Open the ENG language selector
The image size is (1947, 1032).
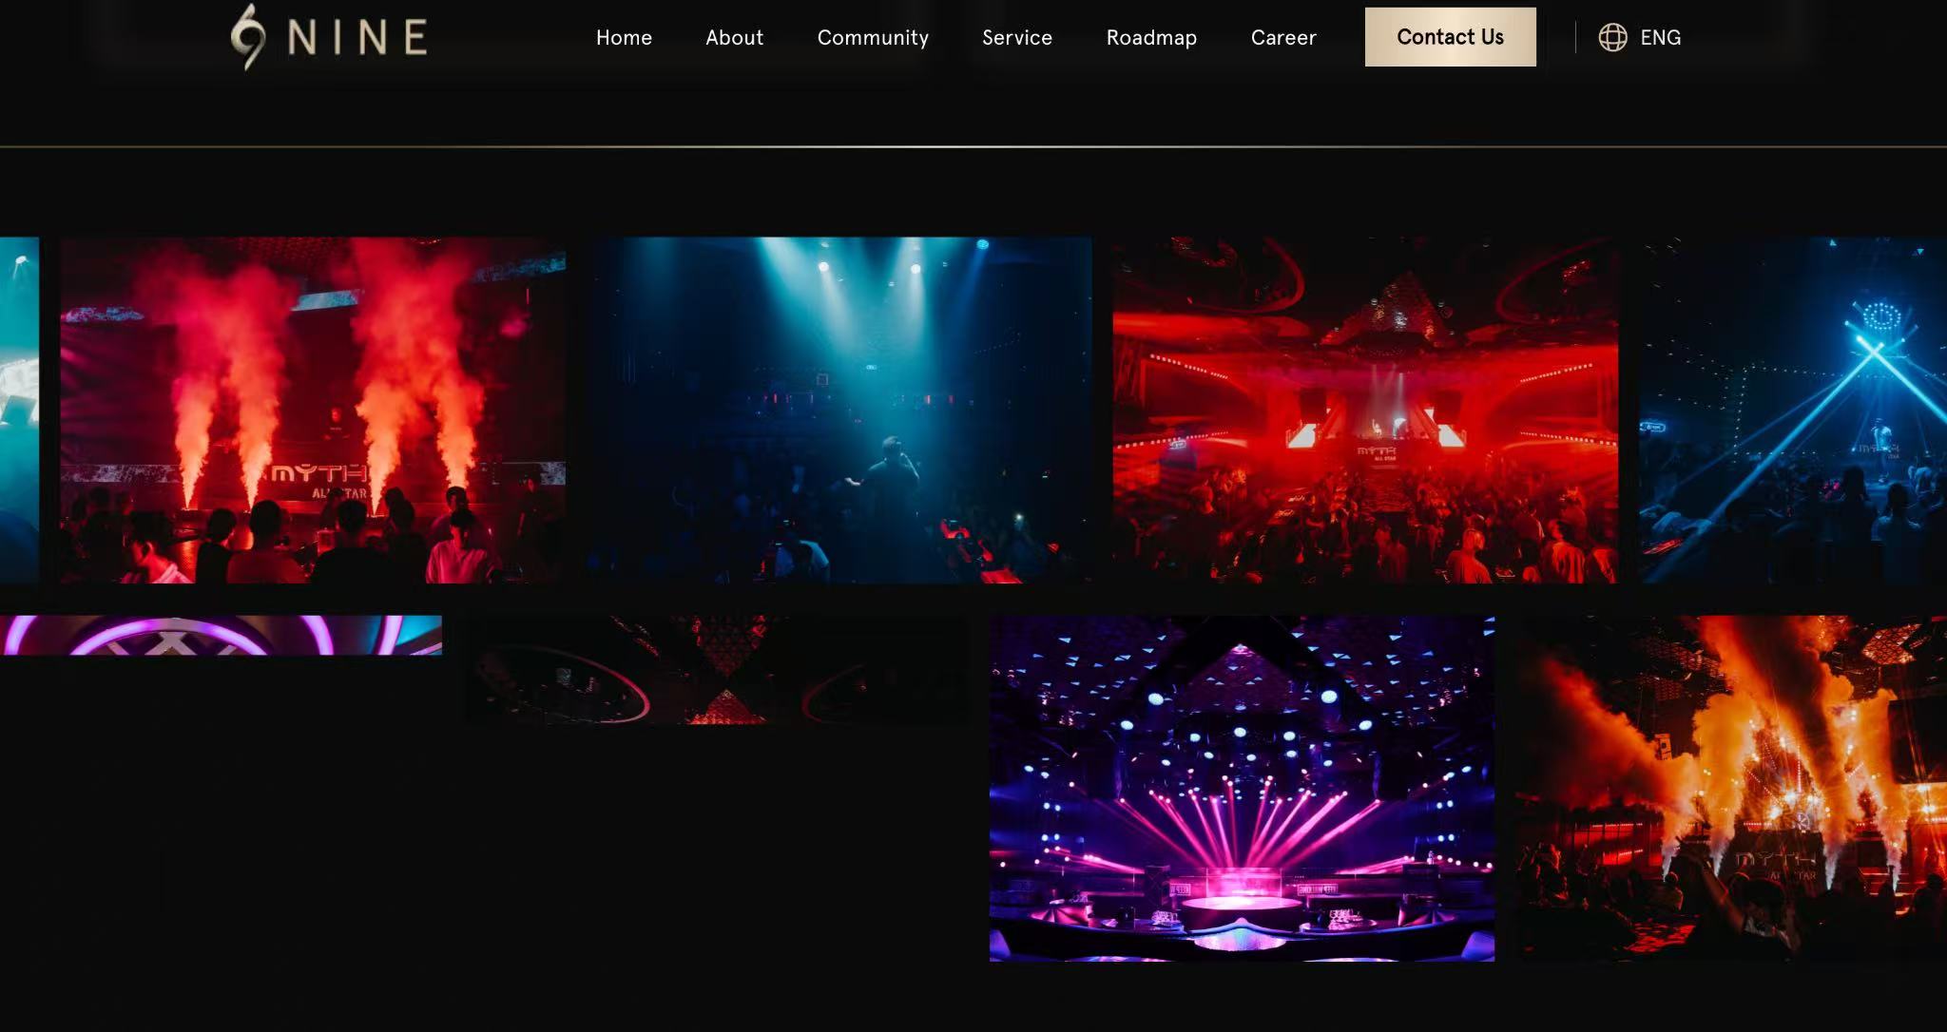[1660, 37]
